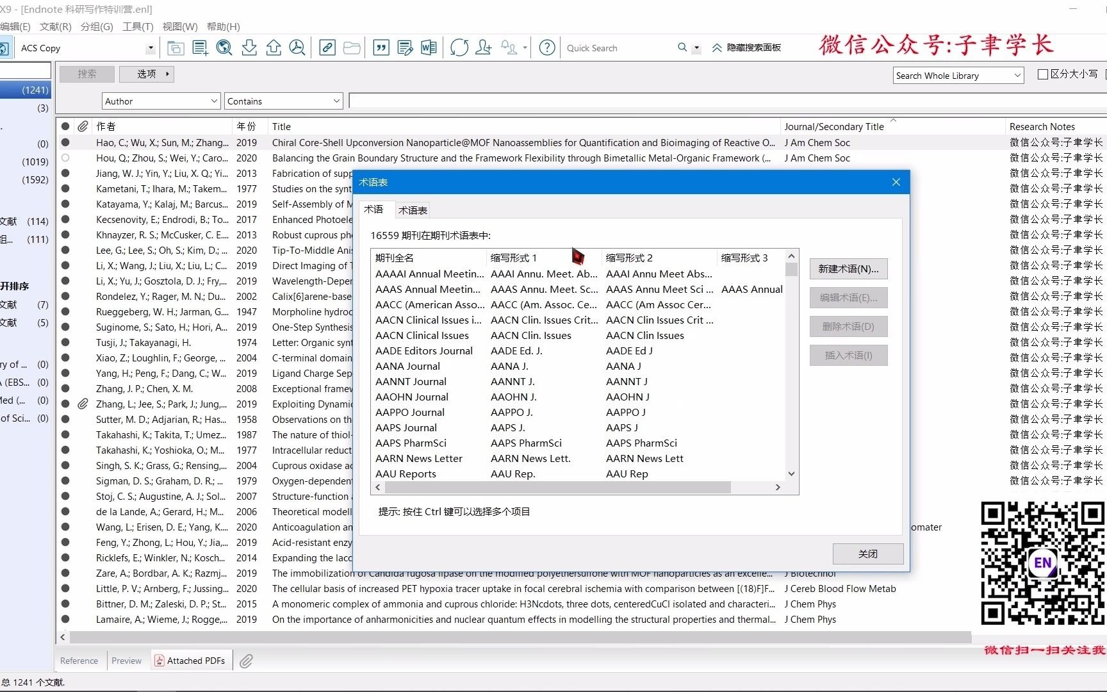
Task: Switch to the Reference tab
Action: [x=79, y=661]
